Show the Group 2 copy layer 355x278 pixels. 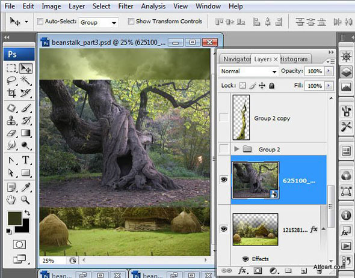(x=224, y=117)
